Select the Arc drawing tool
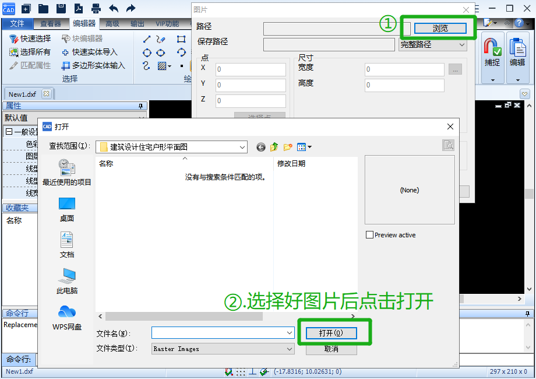Viewport: 536px width, 379px height. tap(181, 52)
